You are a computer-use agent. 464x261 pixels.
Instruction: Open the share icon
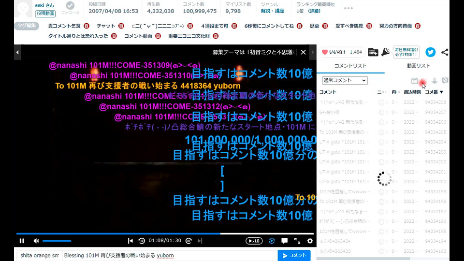pos(445,52)
